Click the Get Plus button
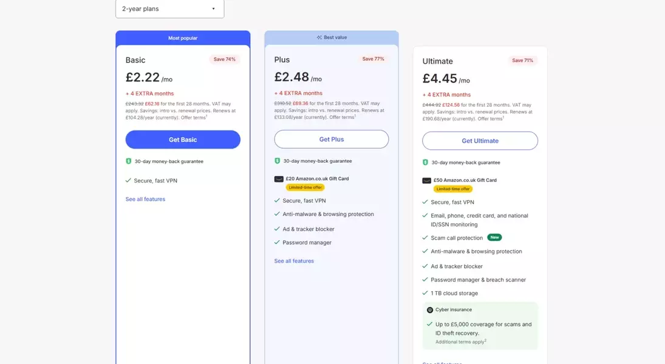This screenshot has width=665, height=364. click(332, 140)
